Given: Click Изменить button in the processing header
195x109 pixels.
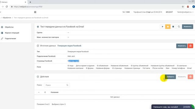Looking at the screenshot, I should tap(188, 27).
